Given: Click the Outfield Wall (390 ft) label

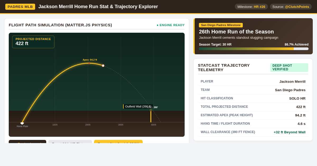Looking at the screenshot, I should coord(138,106).
